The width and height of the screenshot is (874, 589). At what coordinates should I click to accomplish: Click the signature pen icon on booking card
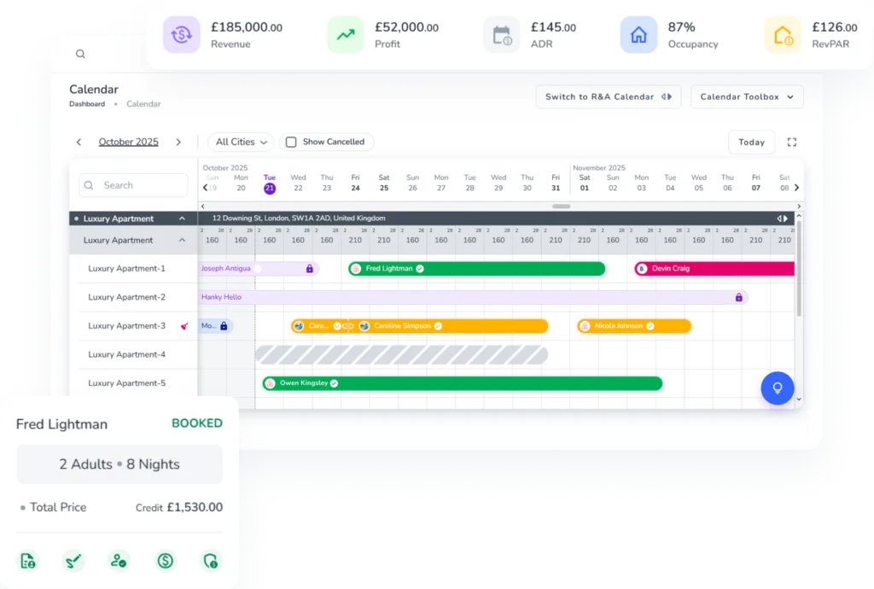(x=73, y=561)
